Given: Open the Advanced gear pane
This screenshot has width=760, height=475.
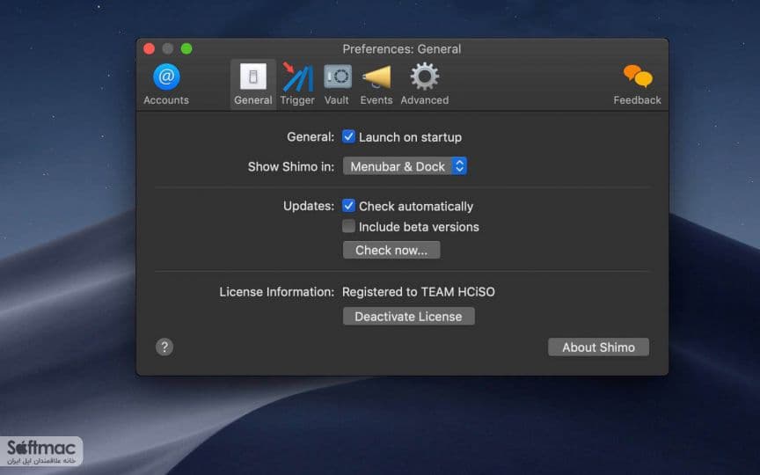Looking at the screenshot, I should coord(425,84).
